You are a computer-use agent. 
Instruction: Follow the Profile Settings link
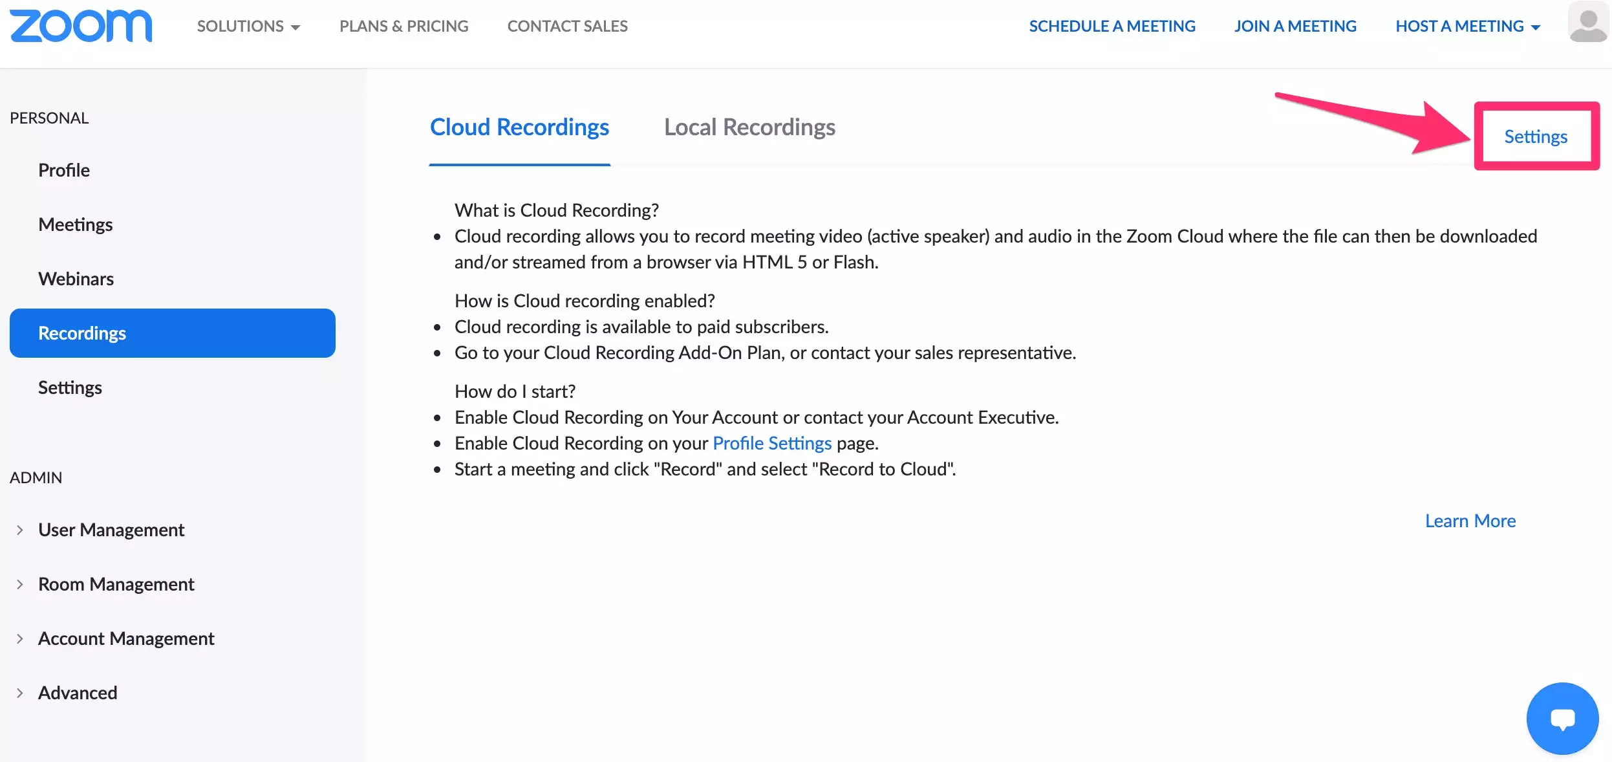point(772,443)
